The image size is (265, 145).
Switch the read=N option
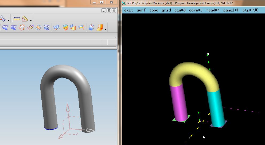click(x=213, y=10)
